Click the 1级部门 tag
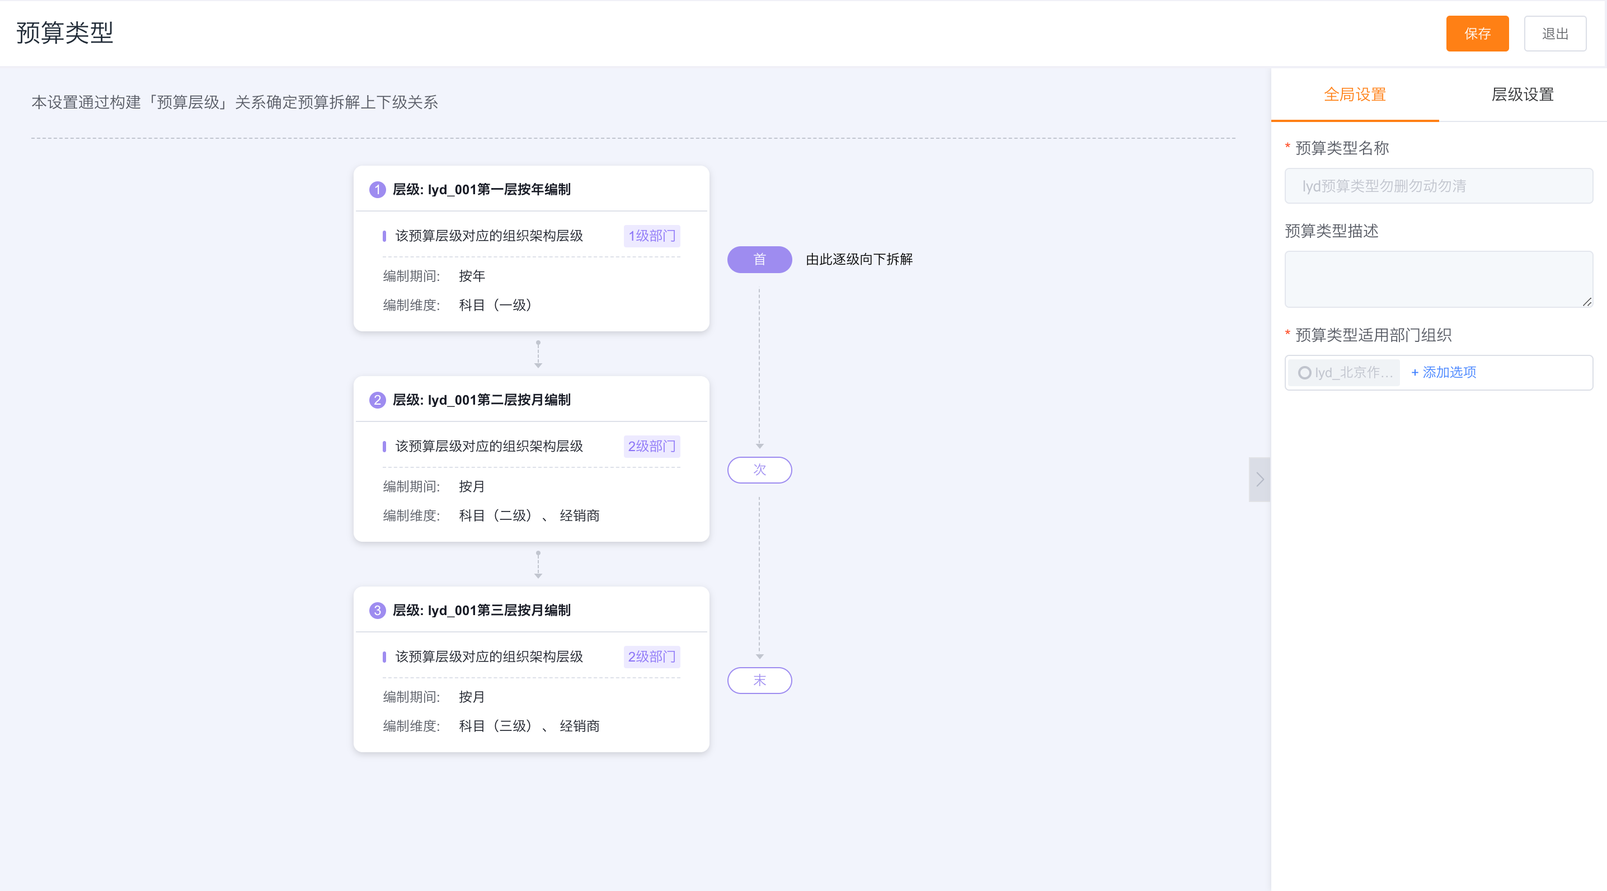This screenshot has height=891, width=1607. (651, 236)
